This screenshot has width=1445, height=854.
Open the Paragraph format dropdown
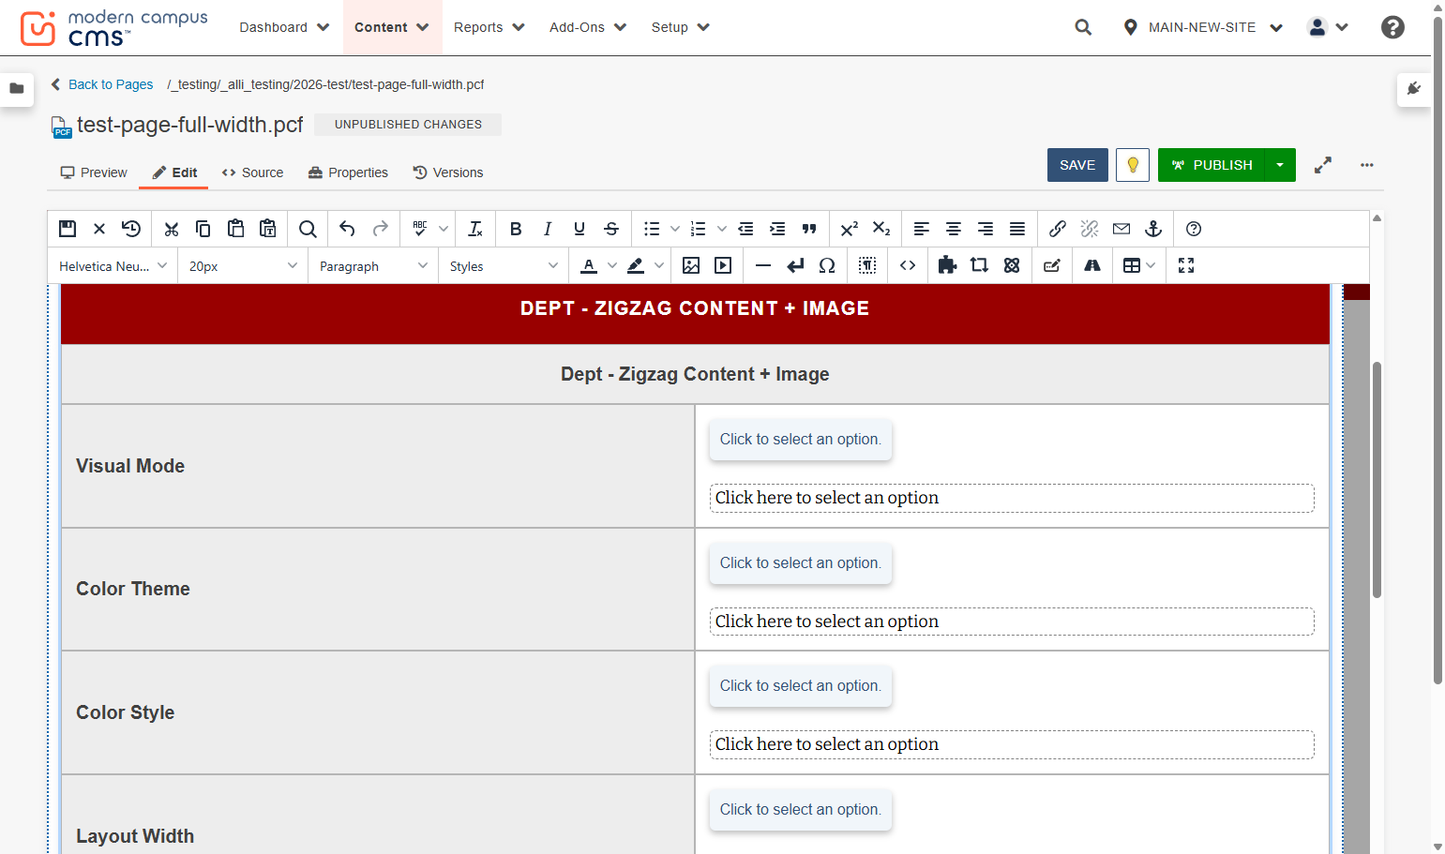pyautogui.click(x=373, y=266)
